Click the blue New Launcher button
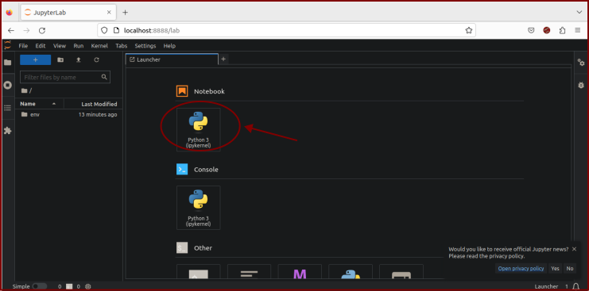The width and height of the screenshot is (589, 291). [x=35, y=59]
